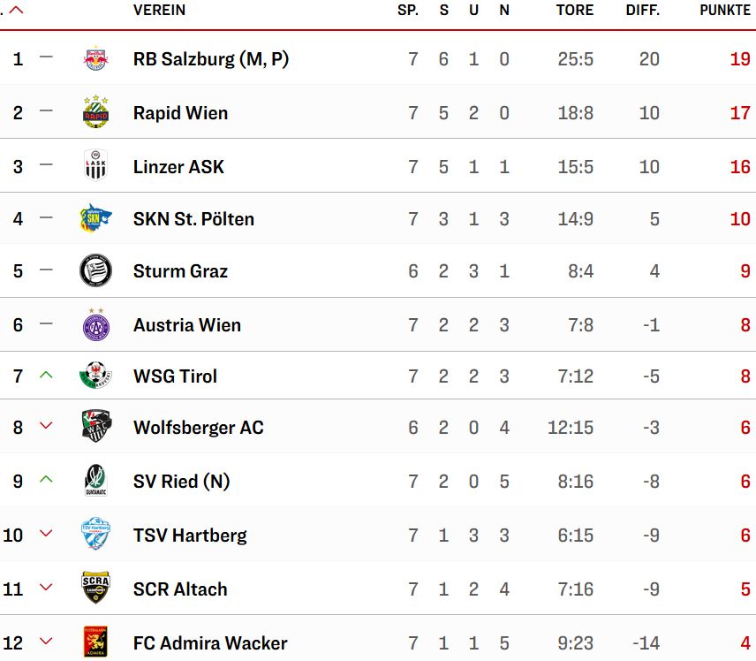
Task: Sort table by the PUNKTE column
Action: pos(724,11)
